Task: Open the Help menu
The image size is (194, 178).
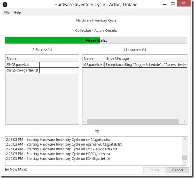Action: [17, 12]
